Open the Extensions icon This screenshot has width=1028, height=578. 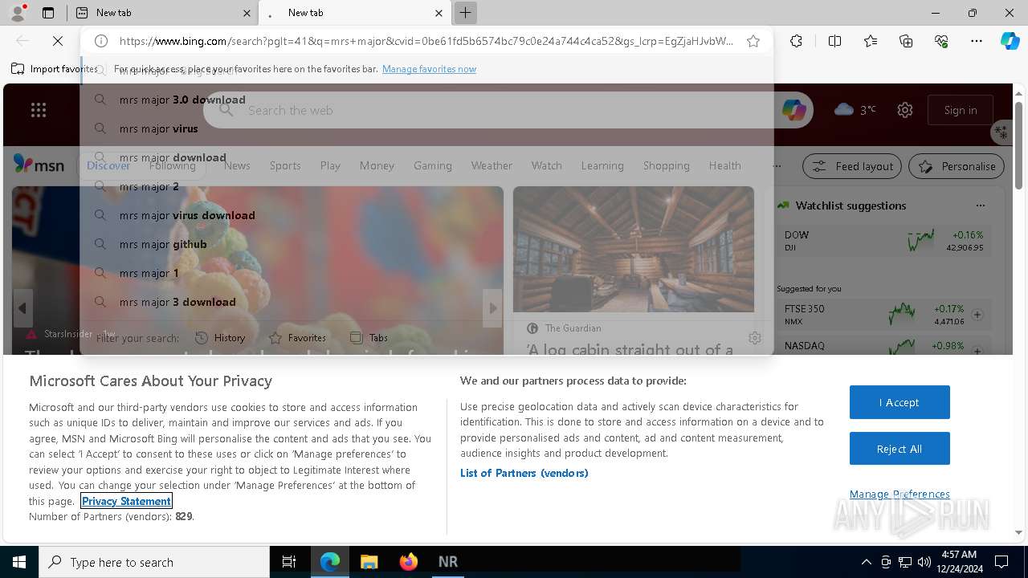(796, 41)
